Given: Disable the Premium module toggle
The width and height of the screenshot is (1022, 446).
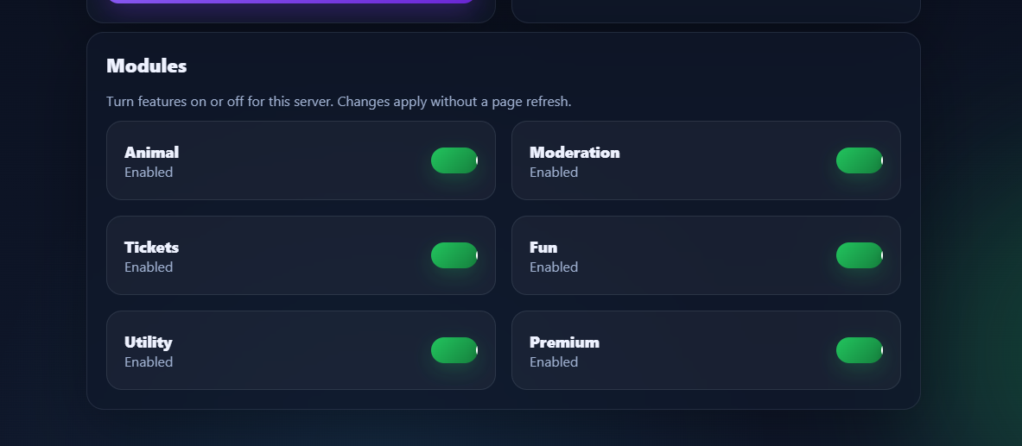Looking at the screenshot, I should click(860, 350).
